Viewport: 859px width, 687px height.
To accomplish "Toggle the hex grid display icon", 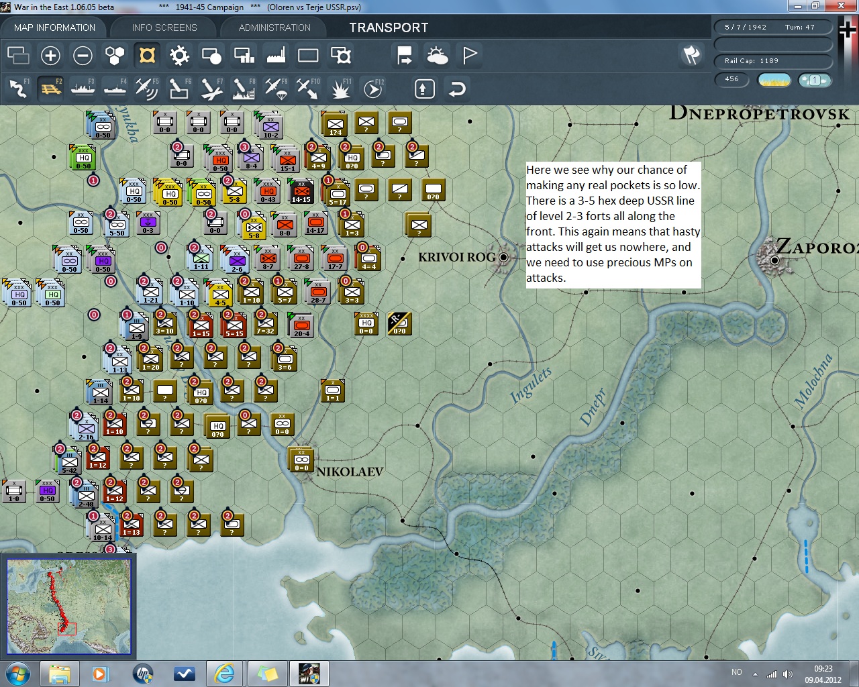I will (115, 56).
